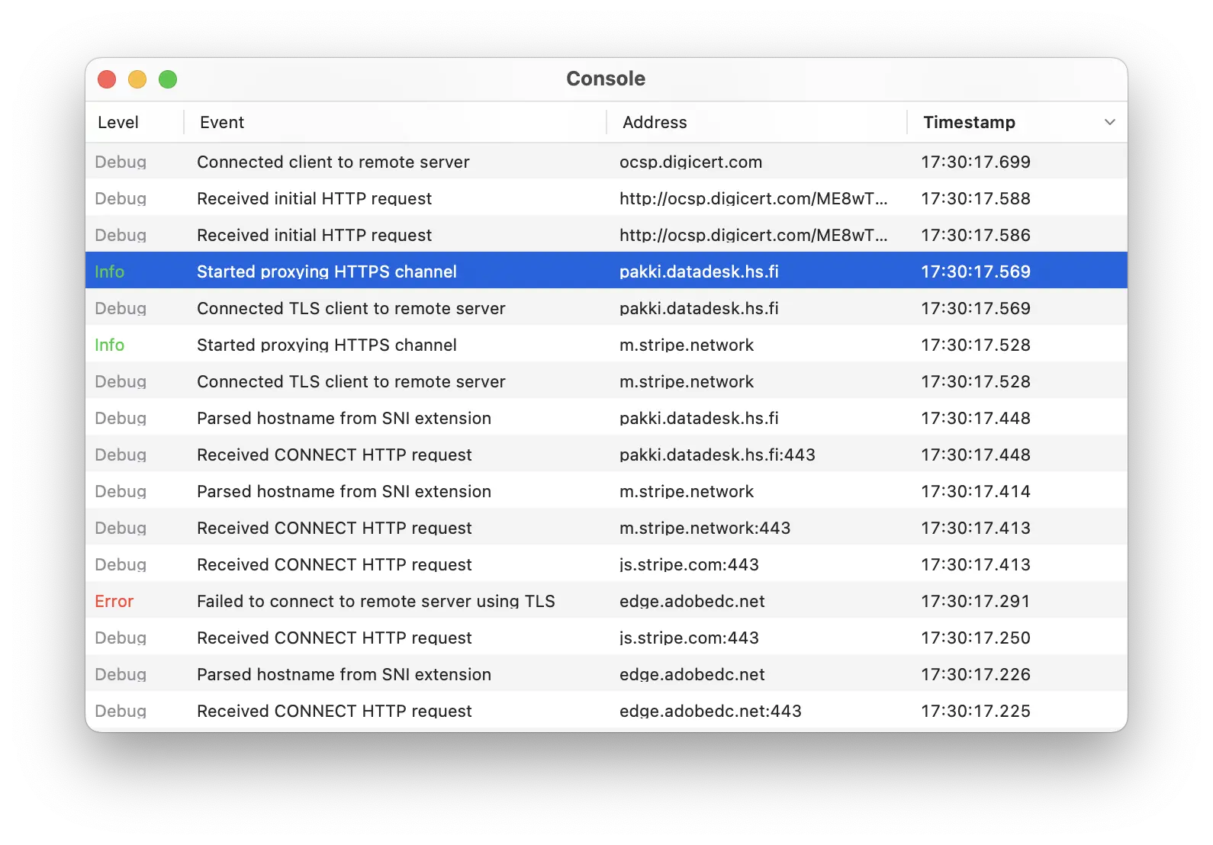The width and height of the screenshot is (1213, 845).
Task: Select the m.stripe.network:443 CONNECT request row
Action: 334,528
